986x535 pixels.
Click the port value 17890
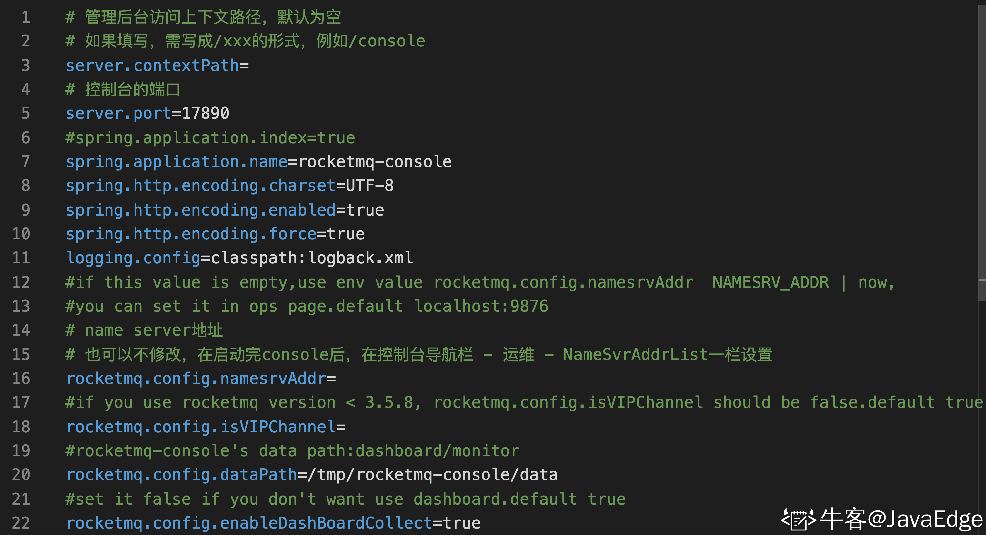coord(206,113)
